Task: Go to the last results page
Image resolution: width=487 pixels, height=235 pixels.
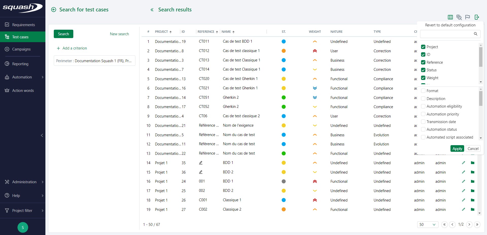Action: (477, 224)
